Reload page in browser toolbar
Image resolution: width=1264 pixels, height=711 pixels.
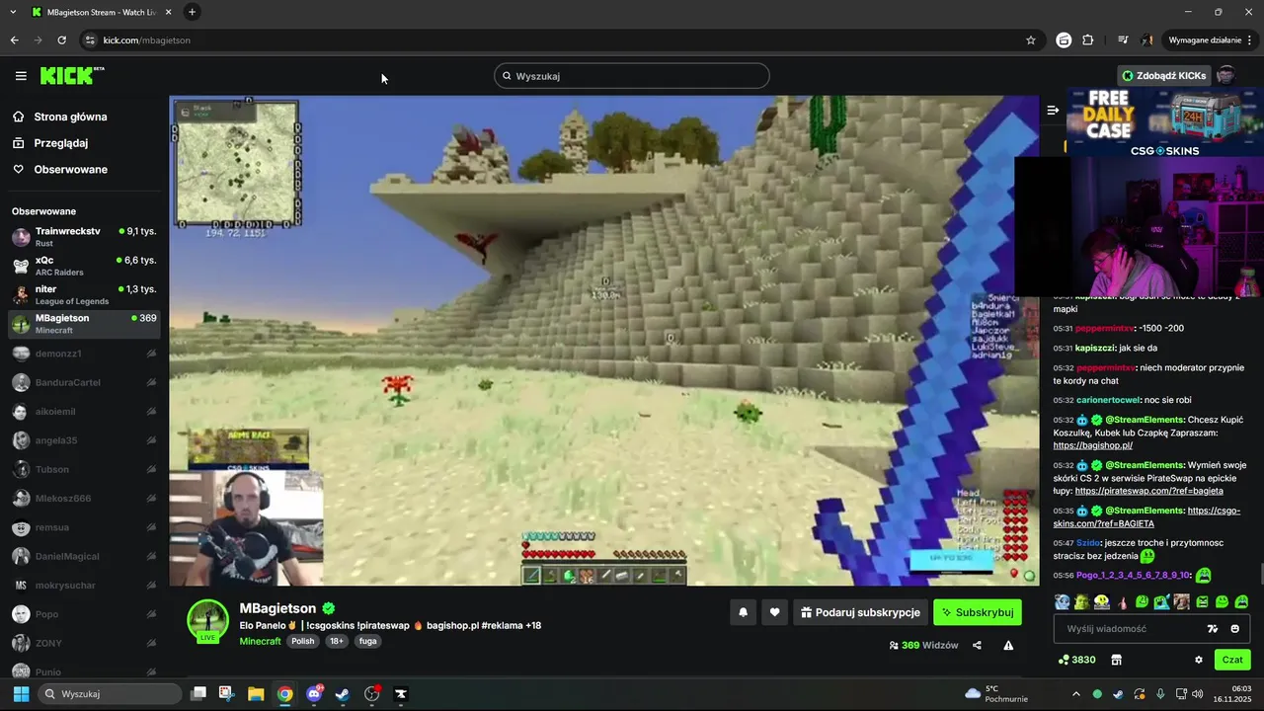(x=61, y=40)
